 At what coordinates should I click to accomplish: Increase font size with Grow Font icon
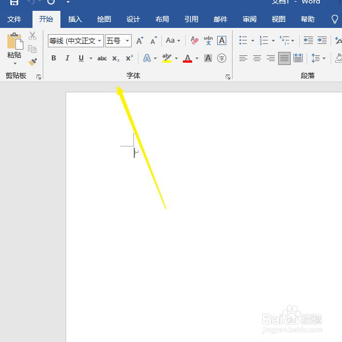point(140,40)
